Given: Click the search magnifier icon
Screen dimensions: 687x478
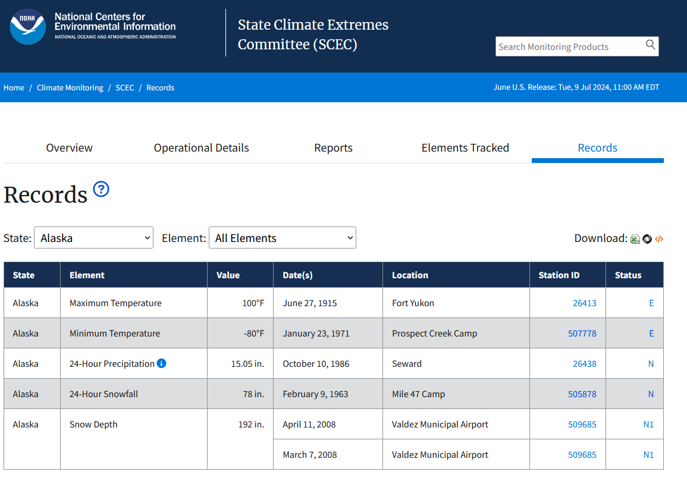Looking at the screenshot, I should pos(650,45).
